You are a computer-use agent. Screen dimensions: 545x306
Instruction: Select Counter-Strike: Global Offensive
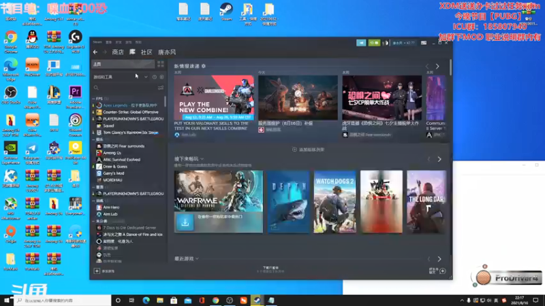129,112
